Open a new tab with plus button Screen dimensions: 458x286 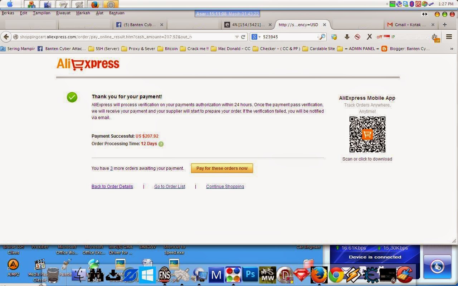tap(444, 25)
